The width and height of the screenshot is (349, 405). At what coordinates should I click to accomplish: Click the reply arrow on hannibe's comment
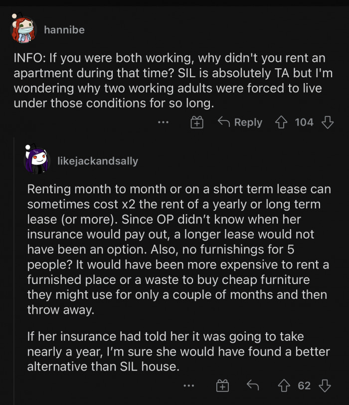click(x=225, y=122)
